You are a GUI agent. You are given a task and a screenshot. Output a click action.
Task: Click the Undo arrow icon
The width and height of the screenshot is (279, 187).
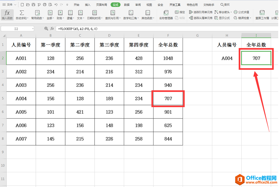pos(56,5)
